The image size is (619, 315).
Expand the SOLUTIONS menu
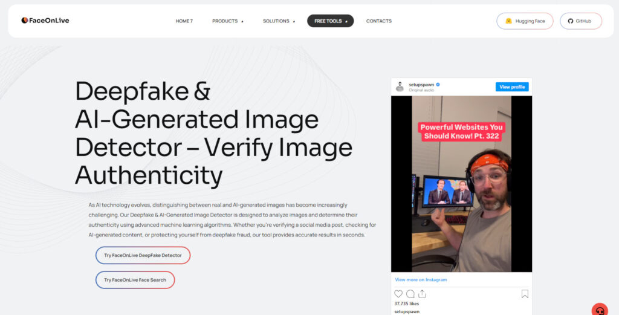click(x=279, y=21)
